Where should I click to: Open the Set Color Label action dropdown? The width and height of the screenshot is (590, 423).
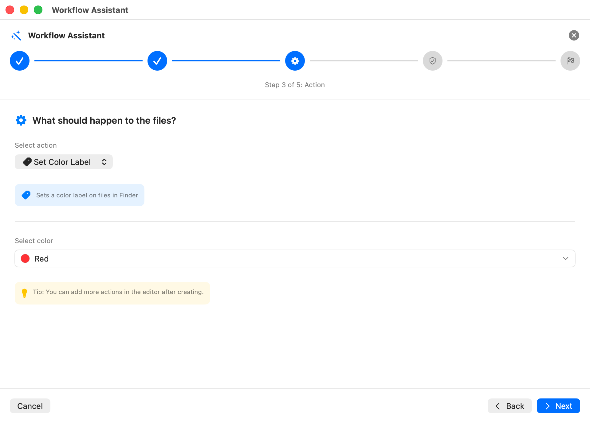(64, 162)
